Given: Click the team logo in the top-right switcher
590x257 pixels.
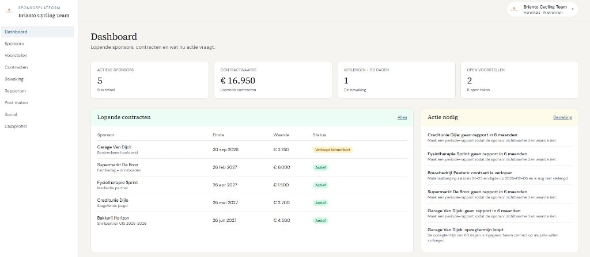Looking at the screenshot, I should tap(515, 9).
